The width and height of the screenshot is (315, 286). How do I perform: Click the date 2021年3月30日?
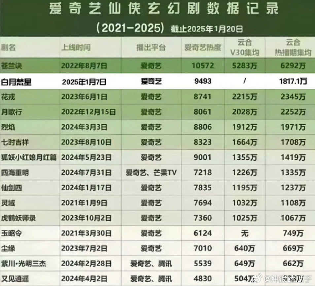coord(87,233)
